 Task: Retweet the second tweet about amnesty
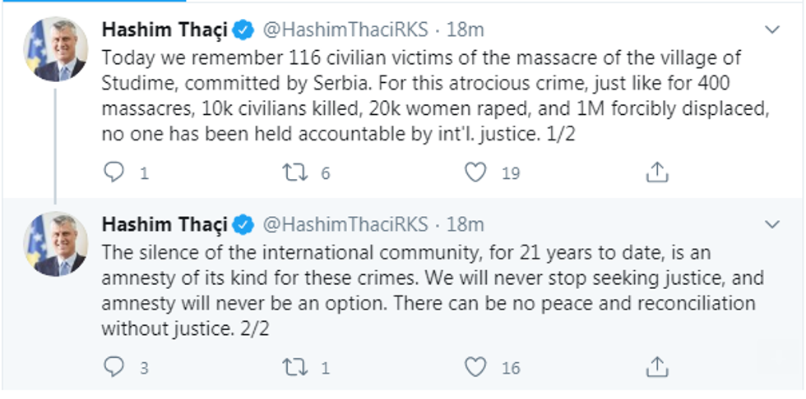tap(294, 367)
